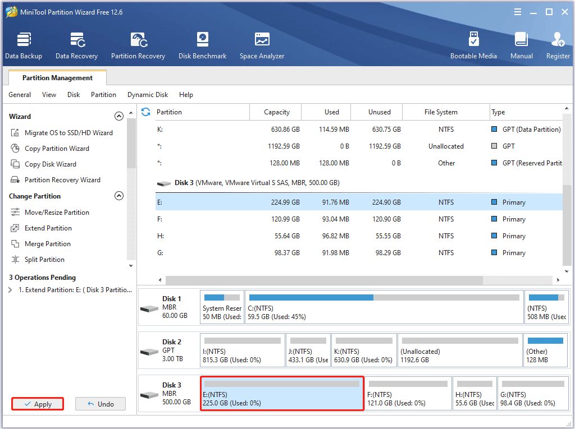Undo the last operation
The image size is (575, 429).
click(x=101, y=404)
